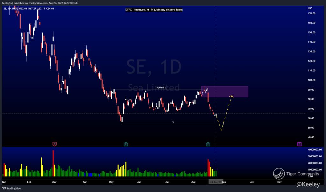
Task: Click the 150.00 price axis label
Action: point(312,33)
